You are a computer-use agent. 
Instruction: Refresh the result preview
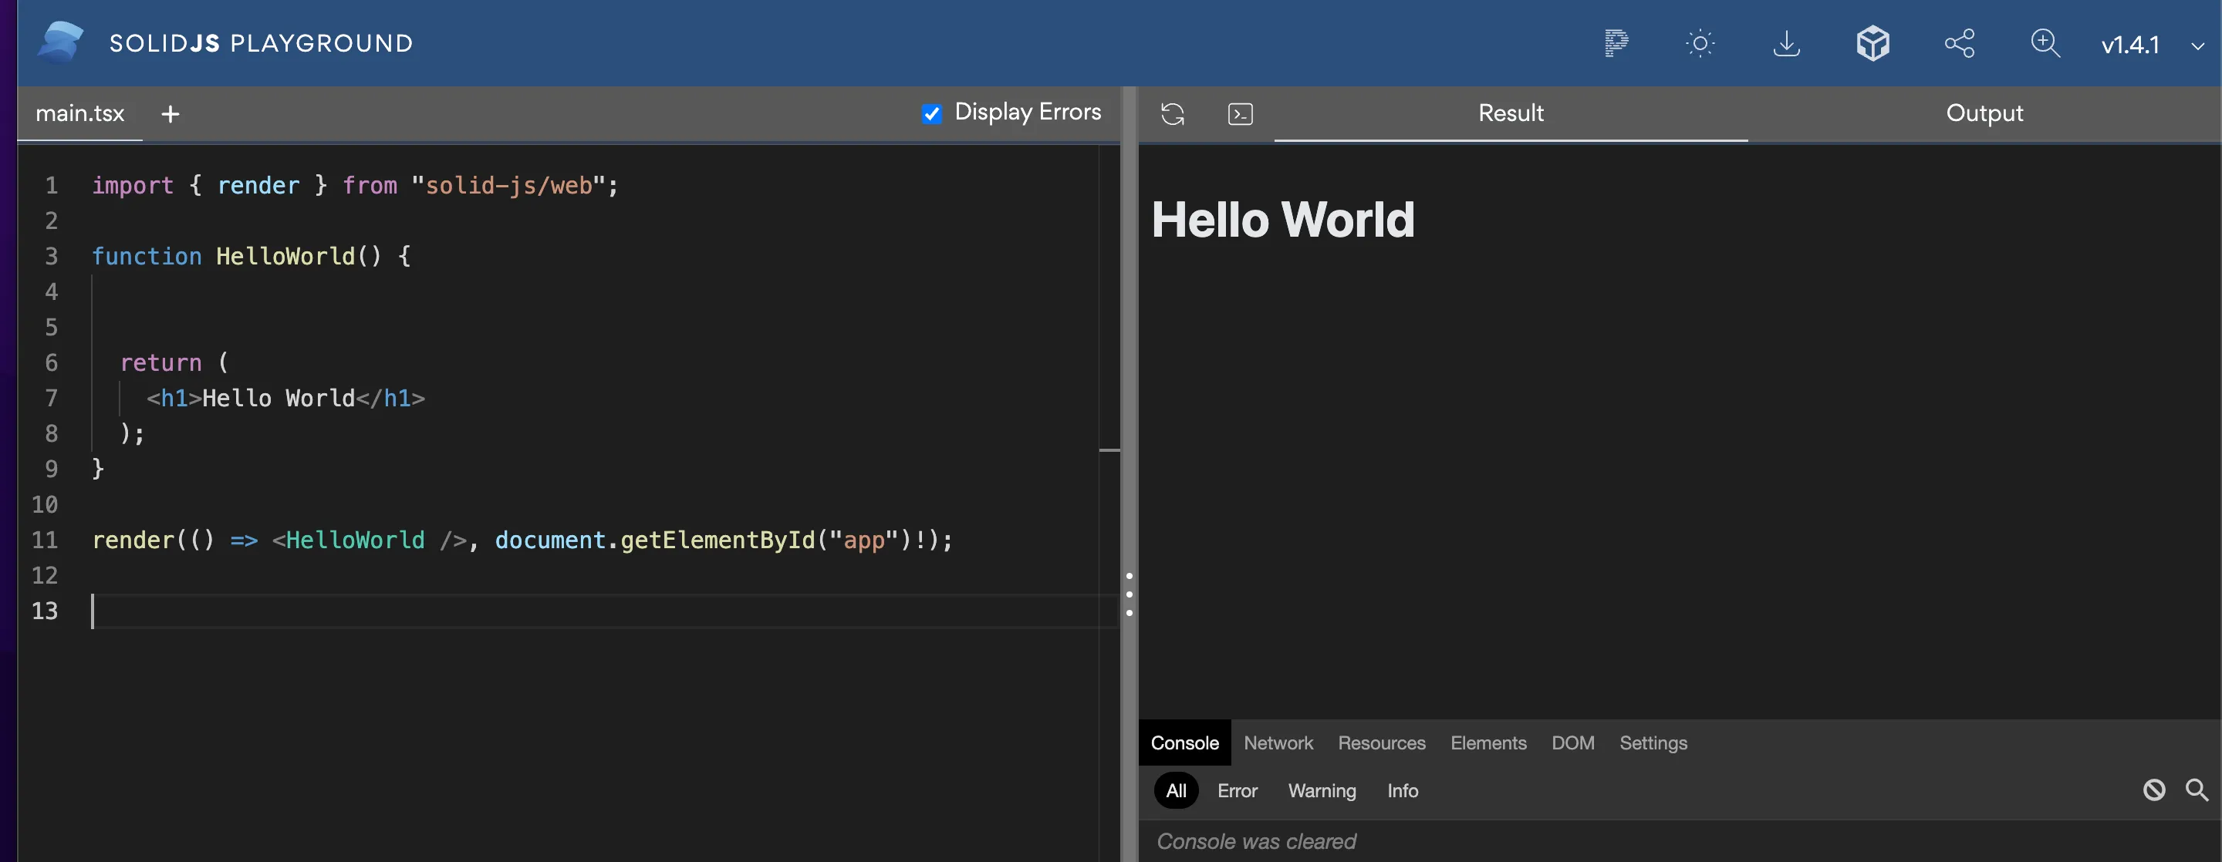[1172, 113]
